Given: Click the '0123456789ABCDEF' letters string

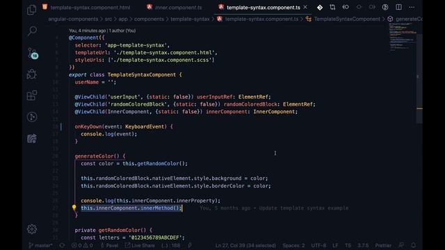Looking at the screenshot, I should (155, 237).
